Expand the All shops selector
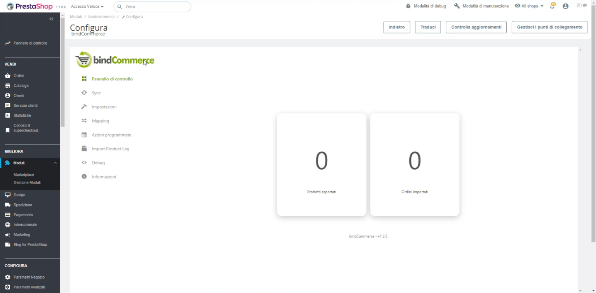The height and width of the screenshot is (293, 596). (529, 6)
